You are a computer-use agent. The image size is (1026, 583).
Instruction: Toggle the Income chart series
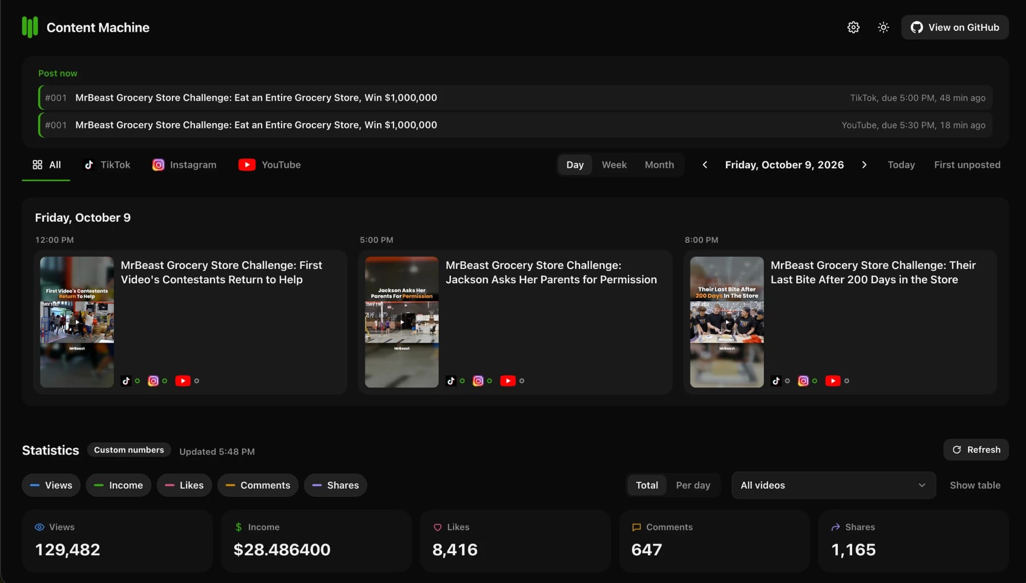119,485
